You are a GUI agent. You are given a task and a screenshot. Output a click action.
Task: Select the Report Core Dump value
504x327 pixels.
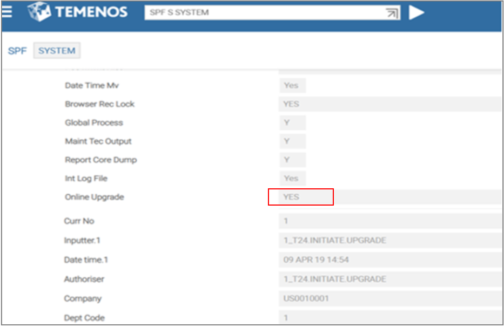click(292, 160)
